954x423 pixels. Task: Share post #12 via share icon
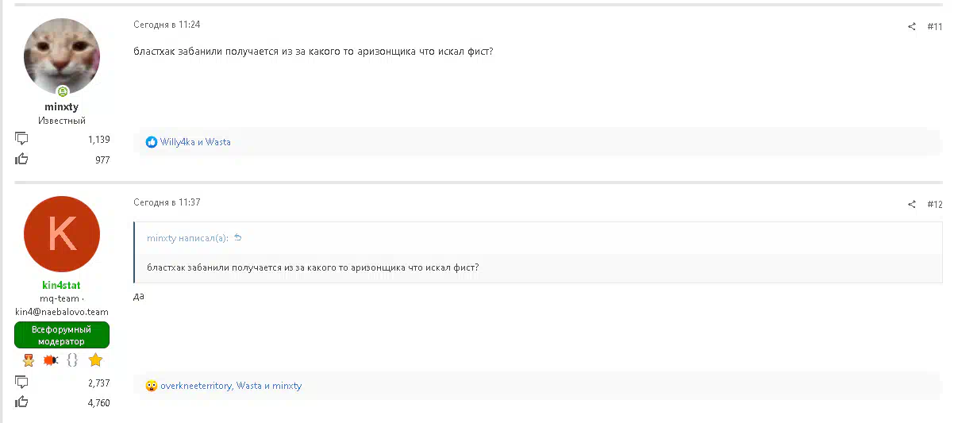(x=912, y=205)
